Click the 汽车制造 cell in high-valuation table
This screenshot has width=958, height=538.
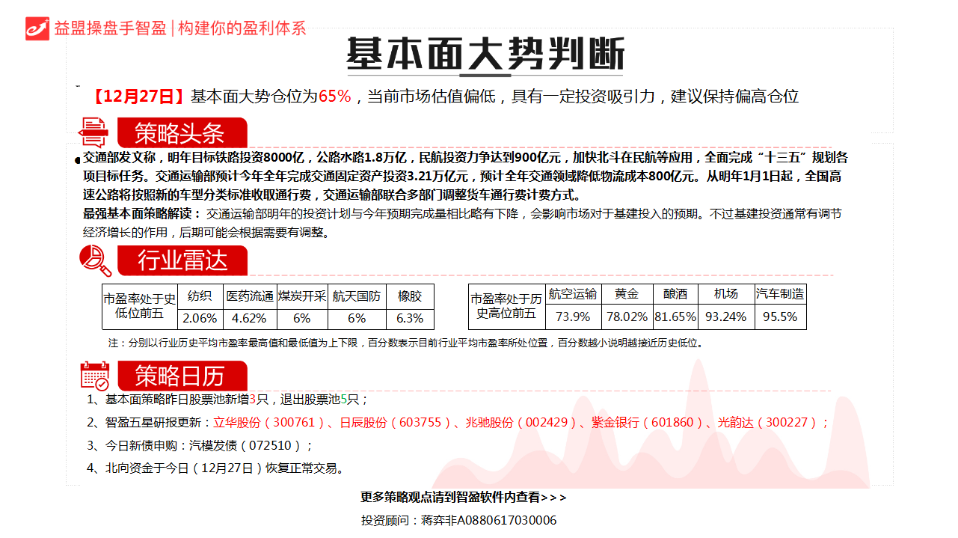click(x=780, y=294)
